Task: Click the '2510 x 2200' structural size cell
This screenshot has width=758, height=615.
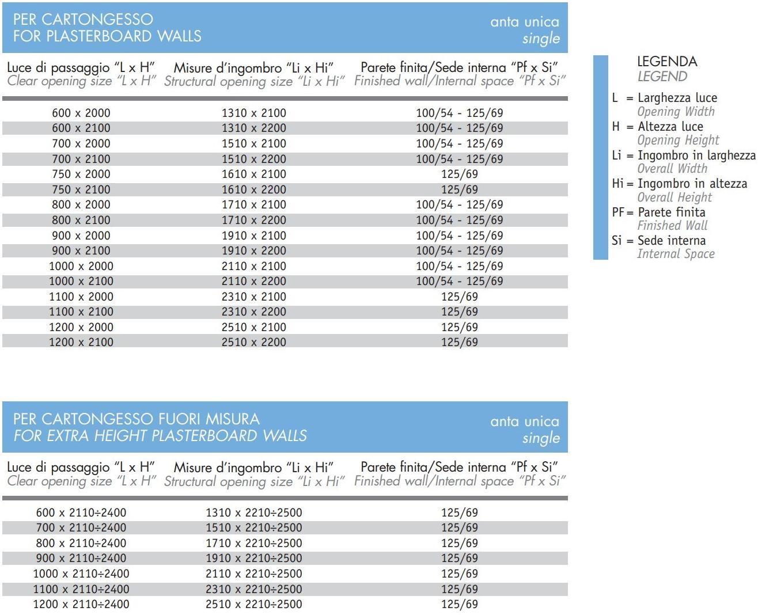Action: 253,342
